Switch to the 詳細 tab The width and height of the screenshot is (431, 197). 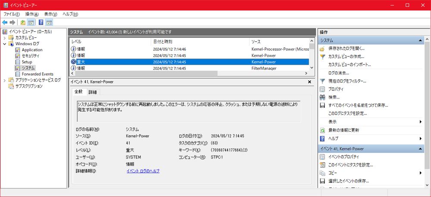click(93, 92)
